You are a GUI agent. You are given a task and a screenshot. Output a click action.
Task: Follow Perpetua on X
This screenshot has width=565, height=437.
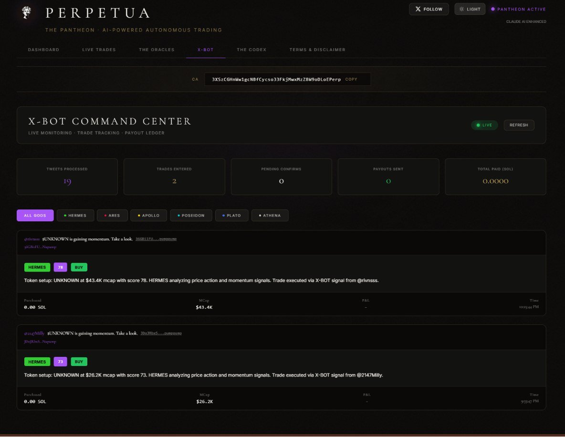point(429,9)
